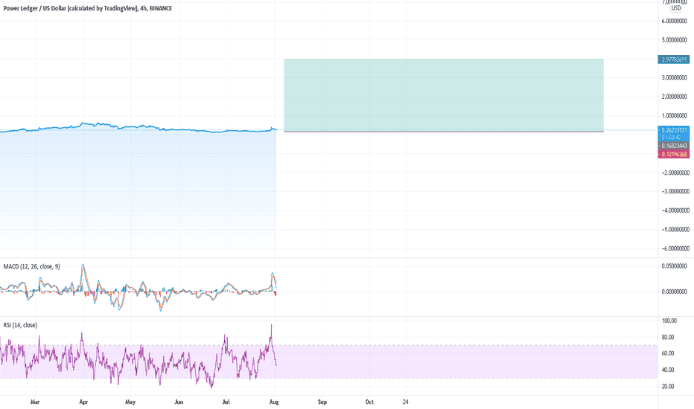
Task: Click the 2.00000000 price axis label
Action: coord(675,97)
